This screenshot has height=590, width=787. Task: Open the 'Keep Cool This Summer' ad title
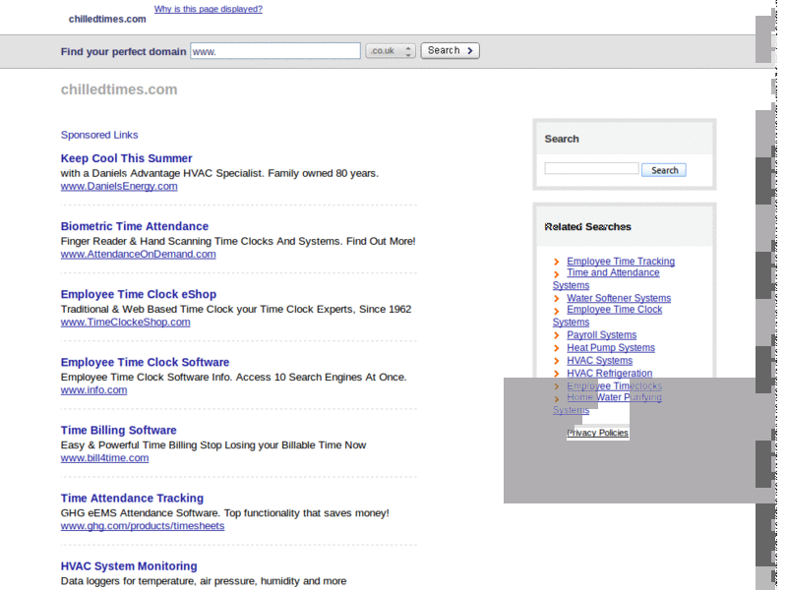tap(126, 158)
